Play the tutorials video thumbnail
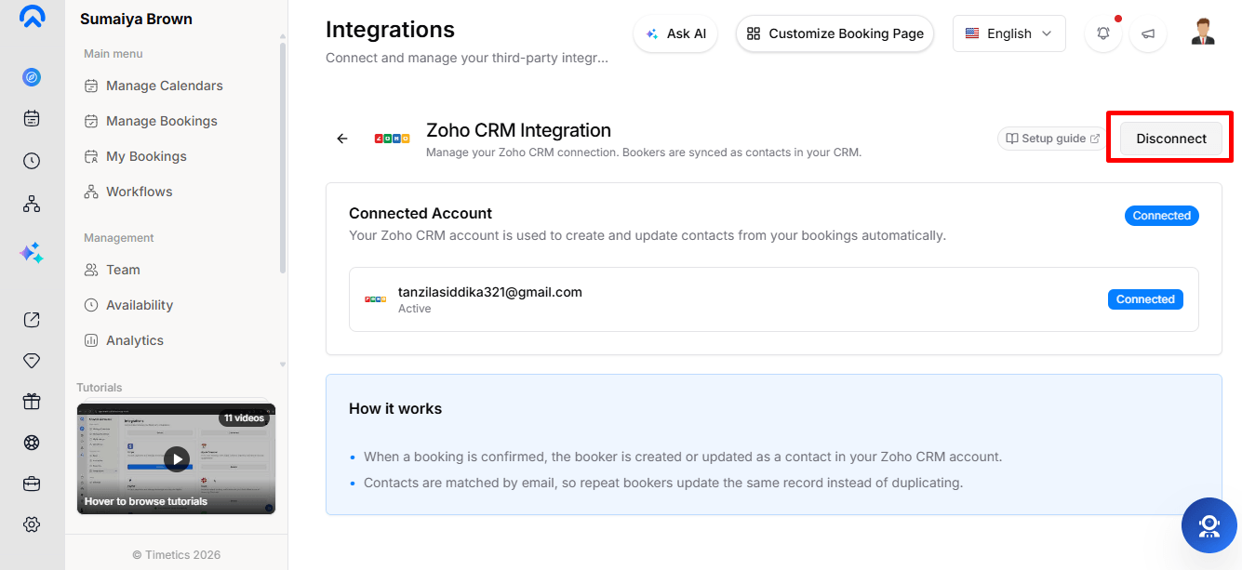 (176, 458)
